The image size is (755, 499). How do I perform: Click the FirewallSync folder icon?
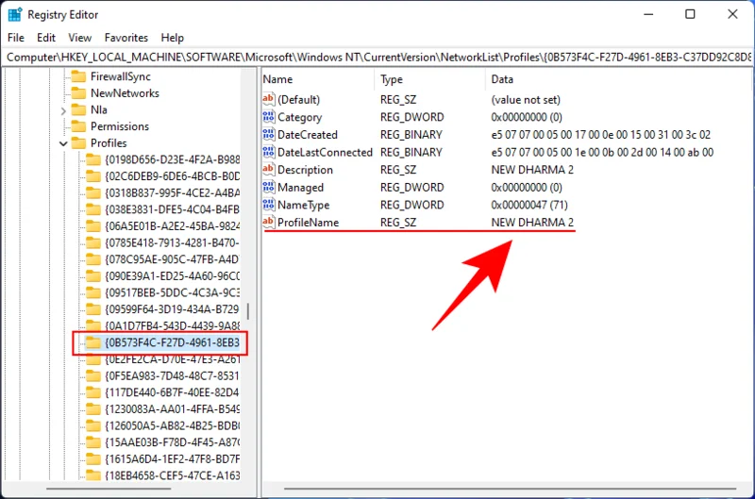coord(78,75)
